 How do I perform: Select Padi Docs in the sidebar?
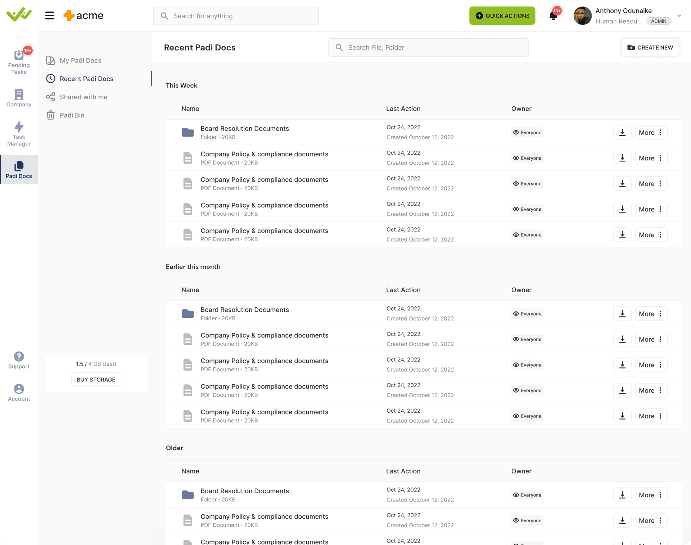19,170
